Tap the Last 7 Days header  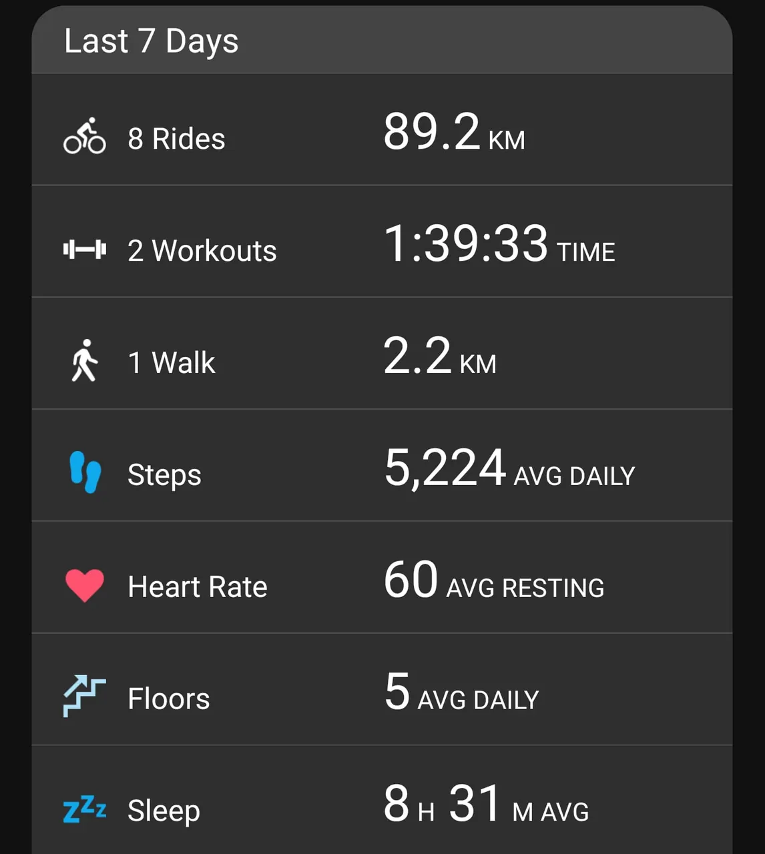(151, 41)
